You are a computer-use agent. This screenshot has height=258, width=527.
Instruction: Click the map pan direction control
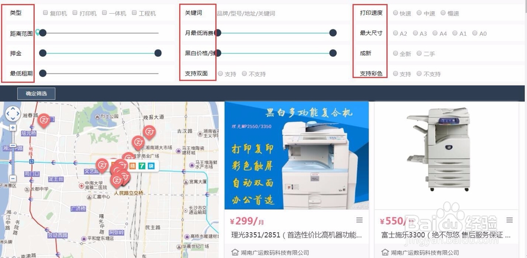[13, 114]
